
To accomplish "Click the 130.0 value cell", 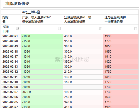I will point(83,77).
